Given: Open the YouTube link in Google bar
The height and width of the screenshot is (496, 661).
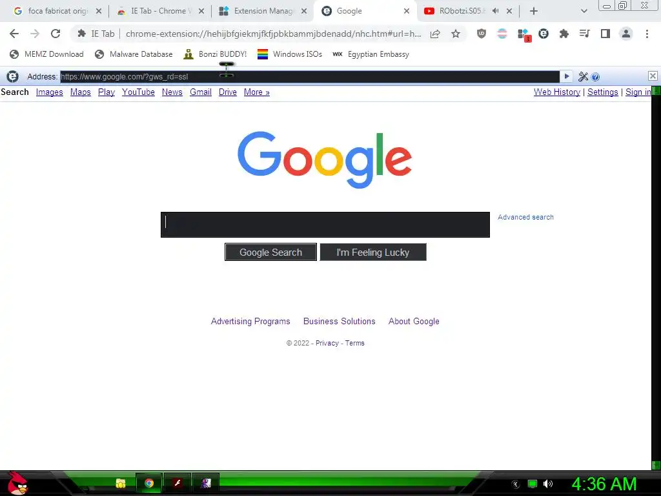Looking at the screenshot, I should point(138,92).
